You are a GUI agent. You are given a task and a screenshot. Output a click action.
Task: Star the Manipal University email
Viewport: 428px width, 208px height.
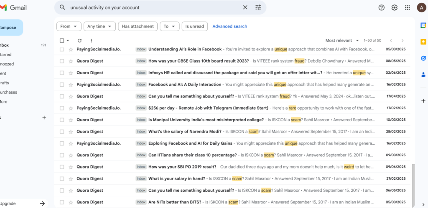(71, 120)
